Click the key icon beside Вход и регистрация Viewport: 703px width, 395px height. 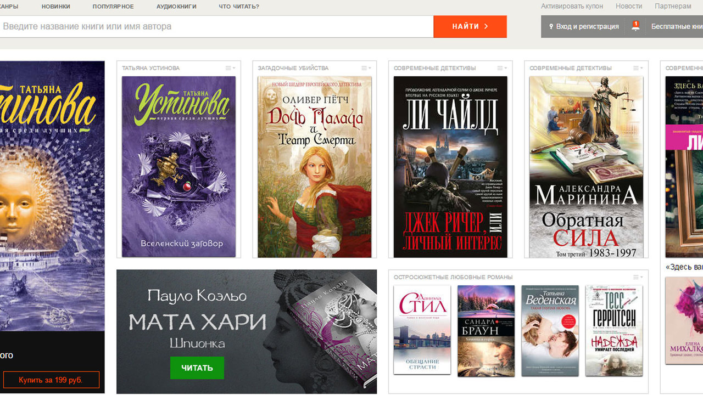pos(551,26)
